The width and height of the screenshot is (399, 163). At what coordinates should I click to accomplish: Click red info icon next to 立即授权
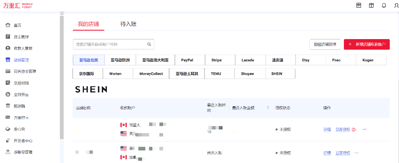click(354, 130)
